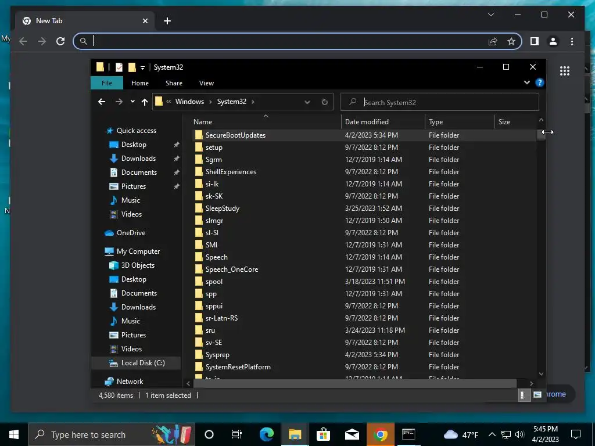Click the horizontal scrollbar in file list
Viewport: 595px width, 446px height.
(x=355, y=383)
